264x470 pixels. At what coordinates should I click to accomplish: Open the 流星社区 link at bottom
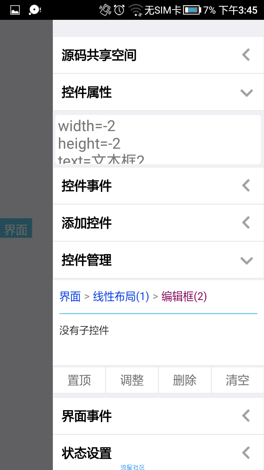click(133, 467)
